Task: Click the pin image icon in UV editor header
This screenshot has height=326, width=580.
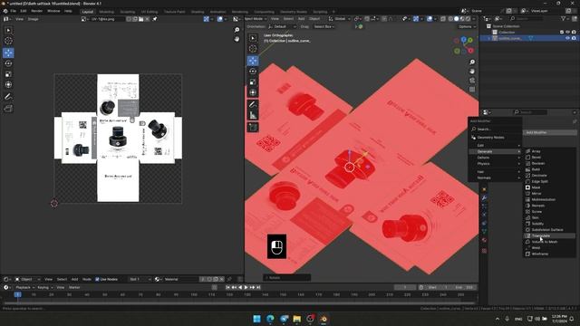Action: click(155, 19)
